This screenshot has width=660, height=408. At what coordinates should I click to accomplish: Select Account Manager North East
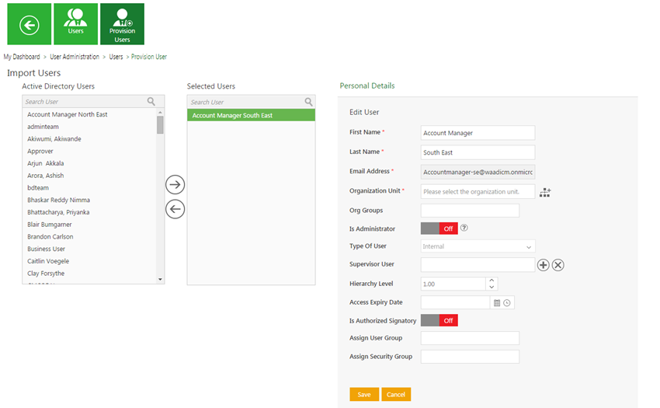(x=68, y=114)
